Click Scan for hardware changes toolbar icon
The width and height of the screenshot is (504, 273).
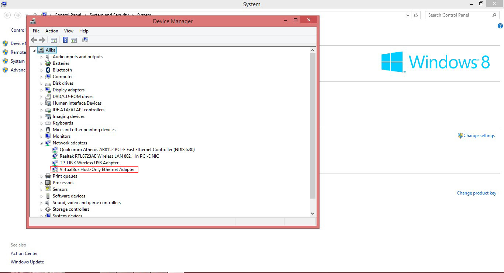[x=85, y=40]
